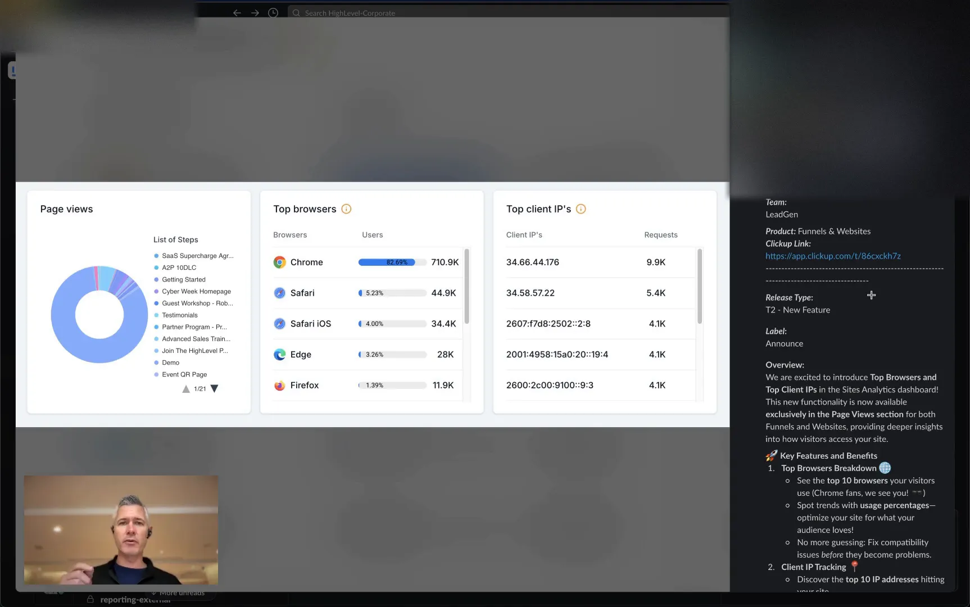
Task: Select IP address 34.58.57.22
Action: [x=531, y=293]
